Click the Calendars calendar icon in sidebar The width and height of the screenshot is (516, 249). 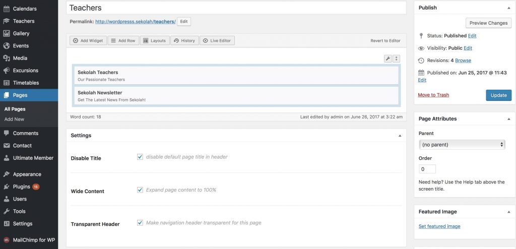coord(6,9)
